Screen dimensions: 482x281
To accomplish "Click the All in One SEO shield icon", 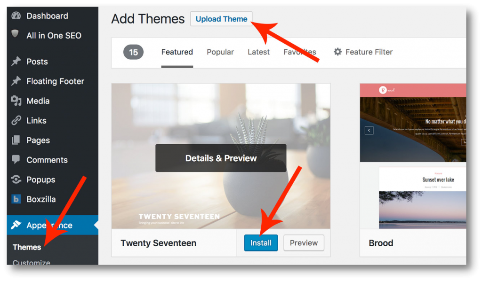I will click(x=16, y=35).
